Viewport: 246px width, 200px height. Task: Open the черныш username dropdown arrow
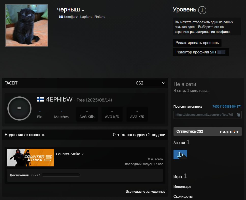pos(83,10)
